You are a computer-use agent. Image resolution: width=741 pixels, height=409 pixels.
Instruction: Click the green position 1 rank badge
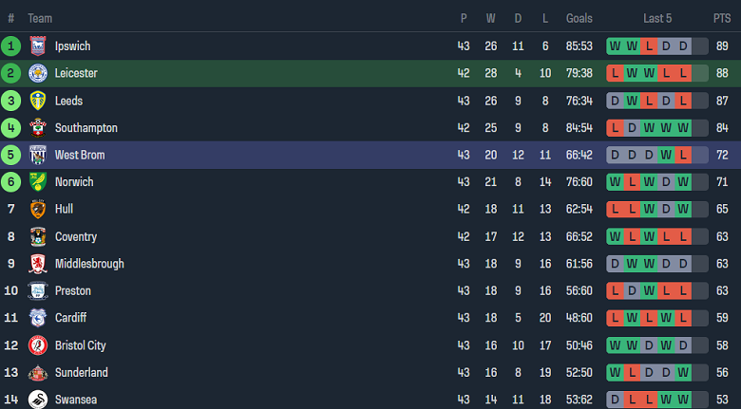pyautogui.click(x=11, y=46)
